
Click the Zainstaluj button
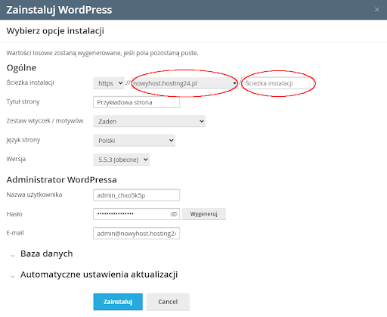[x=118, y=302]
